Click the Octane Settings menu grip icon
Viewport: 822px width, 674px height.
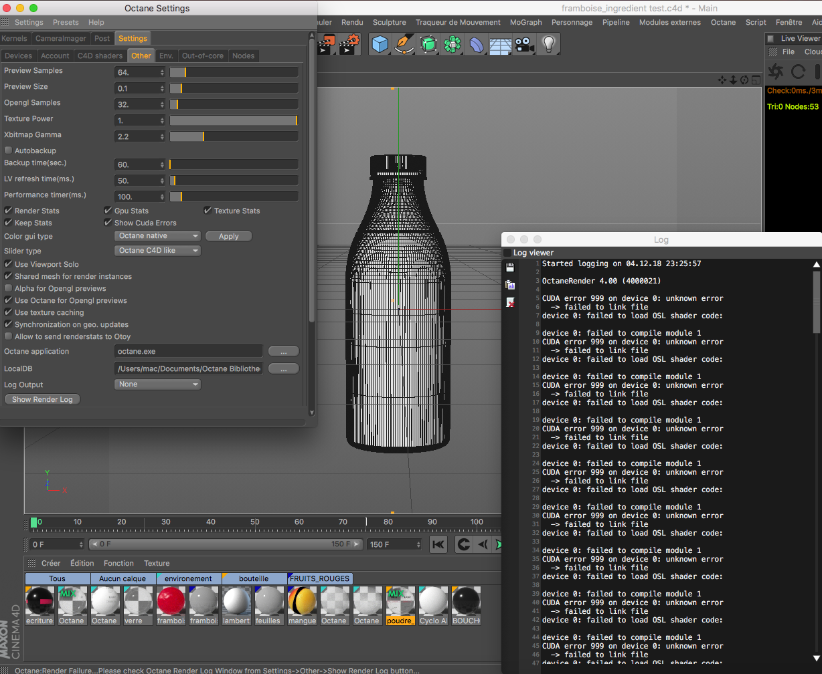pyautogui.click(x=5, y=23)
